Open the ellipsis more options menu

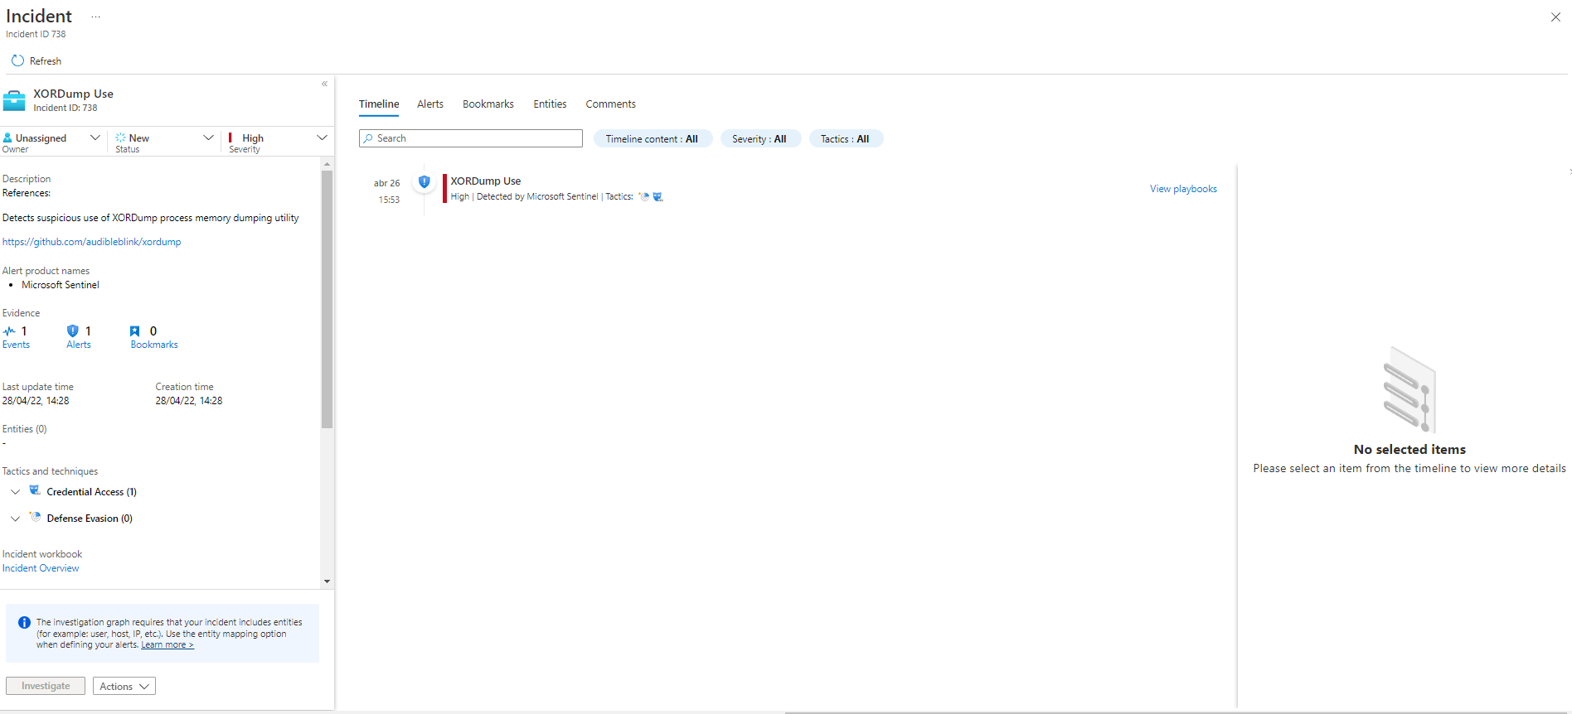[96, 17]
